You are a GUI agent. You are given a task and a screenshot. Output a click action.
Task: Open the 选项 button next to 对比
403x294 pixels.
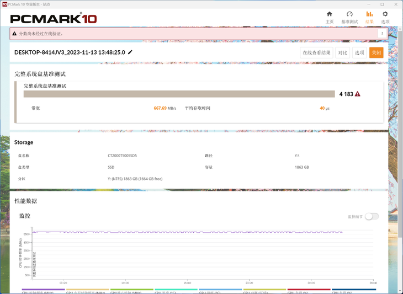pos(359,52)
